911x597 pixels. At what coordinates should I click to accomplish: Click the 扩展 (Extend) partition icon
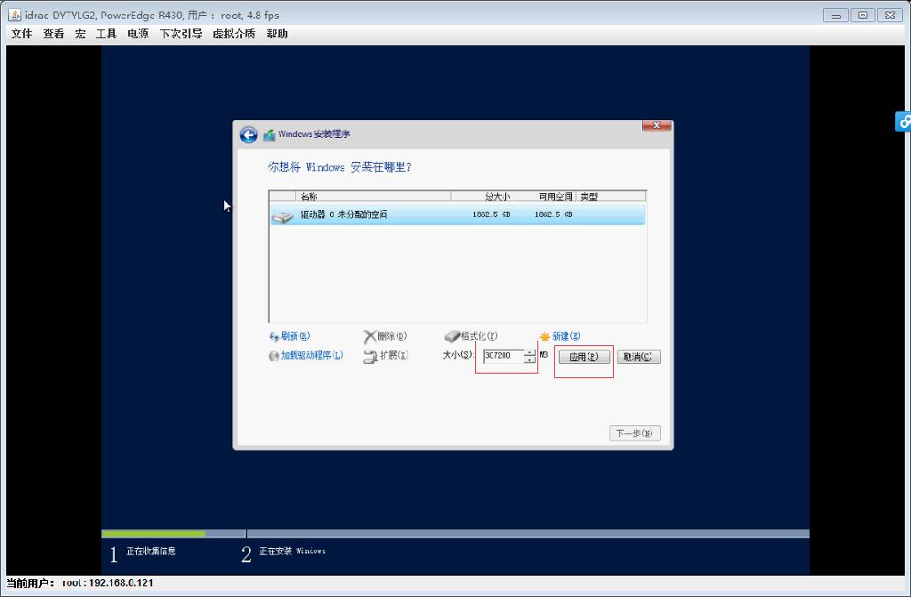click(x=370, y=355)
